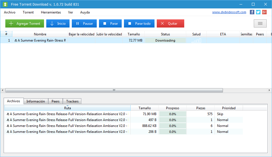The width and height of the screenshot is (272, 157).
Task: Stop torrent with Parar button
Action: [x=110, y=23]
